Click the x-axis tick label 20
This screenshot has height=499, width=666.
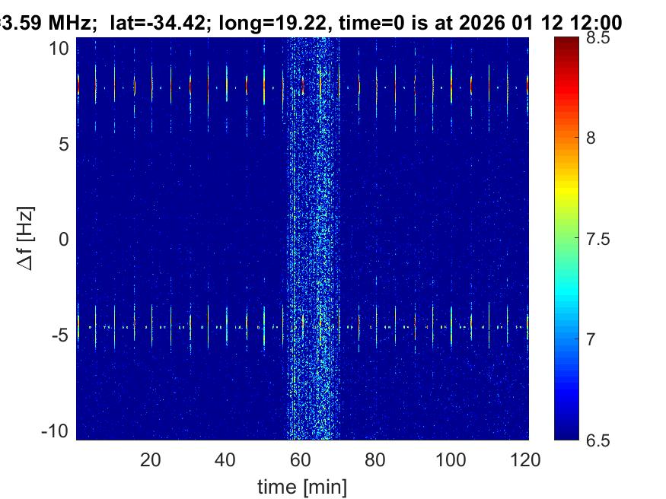pyautogui.click(x=151, y=459)
